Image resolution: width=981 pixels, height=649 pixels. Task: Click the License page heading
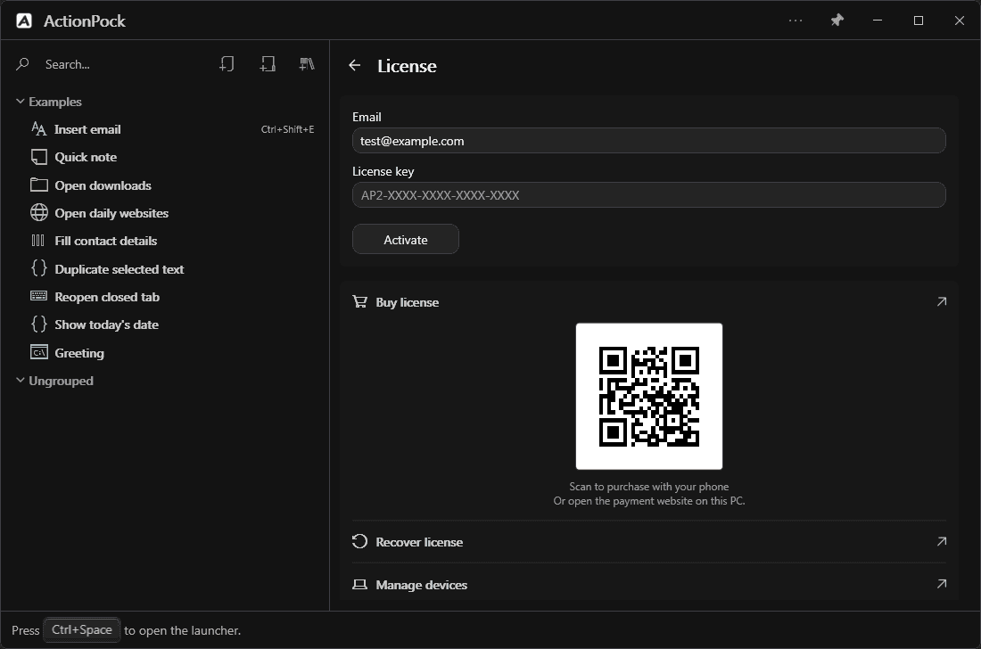407,66
